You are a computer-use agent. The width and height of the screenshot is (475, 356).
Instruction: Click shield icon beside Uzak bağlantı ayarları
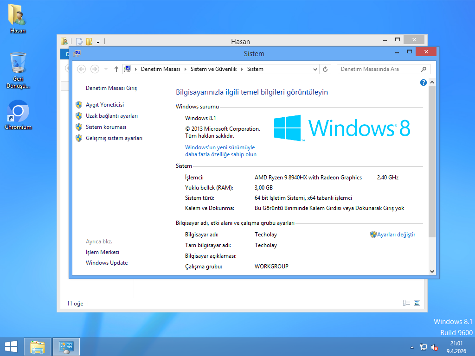pos(79,116)
